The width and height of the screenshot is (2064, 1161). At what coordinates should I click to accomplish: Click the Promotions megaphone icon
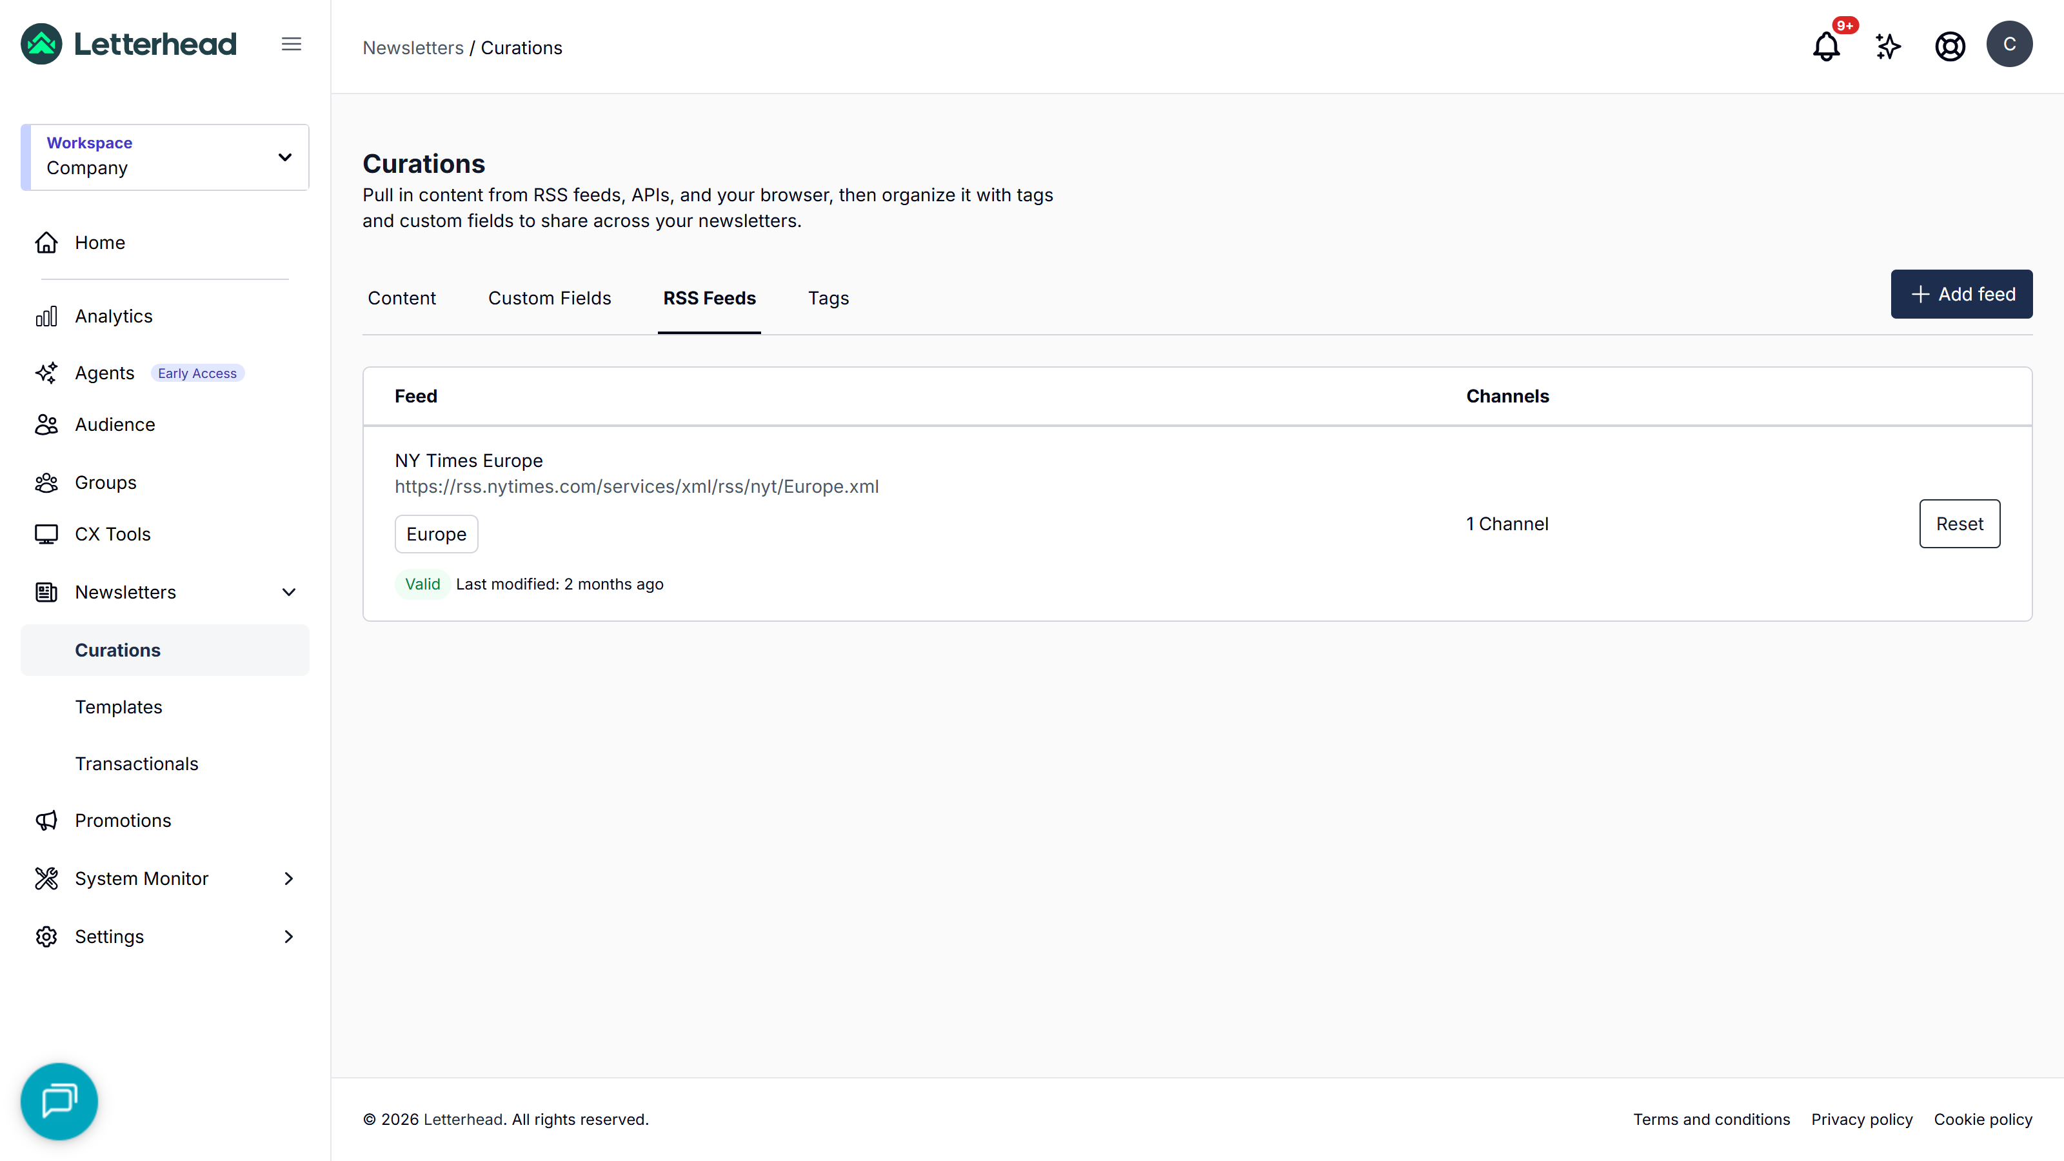pyautogui.click(x=46, y=820)
